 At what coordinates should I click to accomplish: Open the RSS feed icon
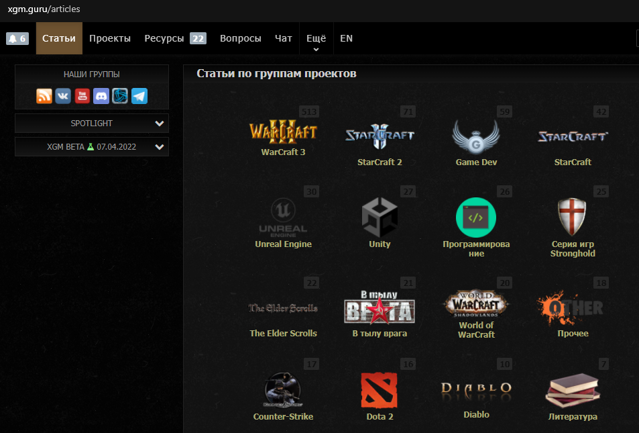pos(44,96)
